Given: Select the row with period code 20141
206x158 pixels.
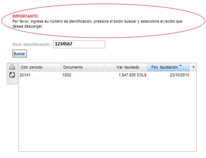Looking at the screenshot, I should click(105, 75).
